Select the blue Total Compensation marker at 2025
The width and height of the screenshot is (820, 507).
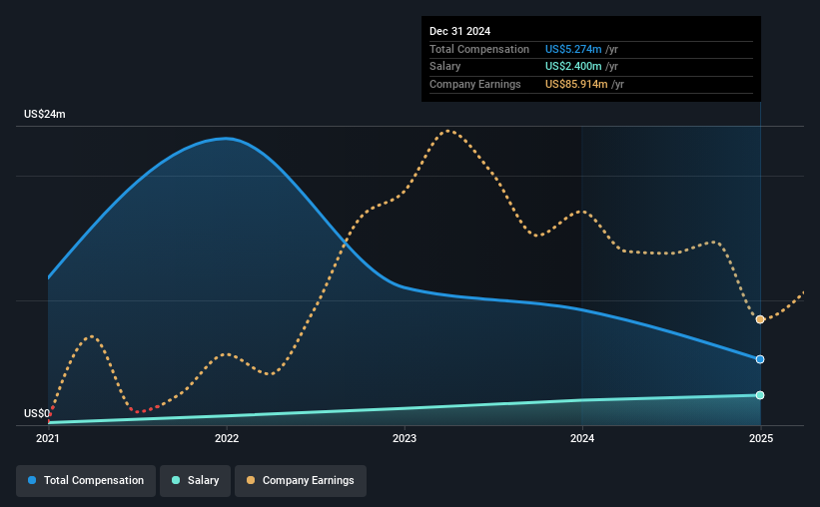tap(760, 359)
